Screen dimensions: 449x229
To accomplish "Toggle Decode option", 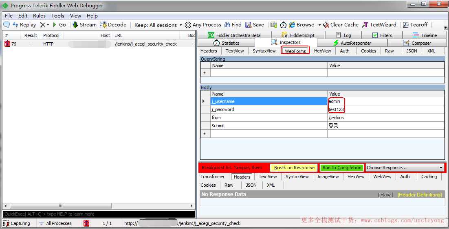I will (x=113, y=25).
